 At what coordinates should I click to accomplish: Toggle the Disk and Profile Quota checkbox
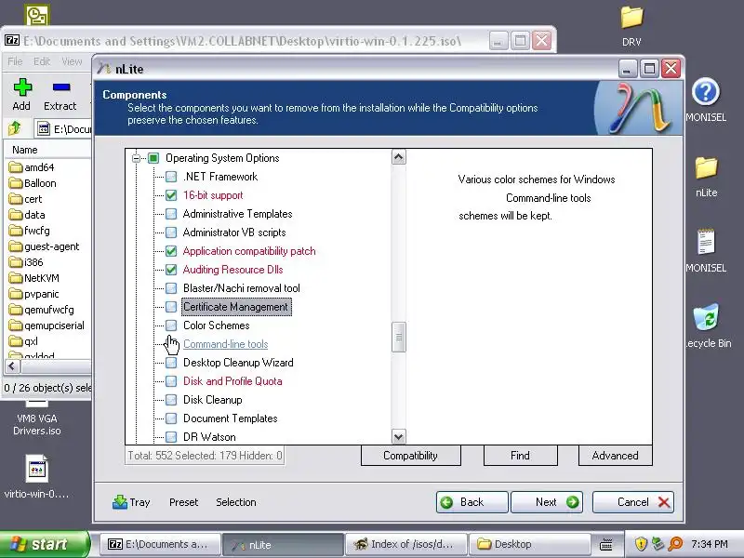(171, 381)
